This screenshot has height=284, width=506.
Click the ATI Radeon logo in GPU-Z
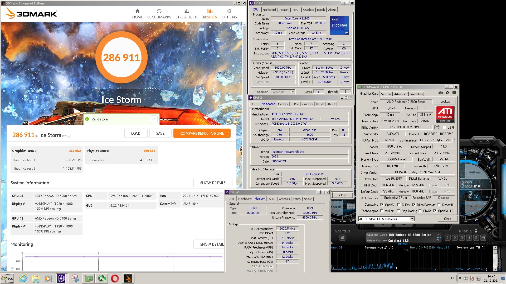pyautogui.click(x=445, y=114)
